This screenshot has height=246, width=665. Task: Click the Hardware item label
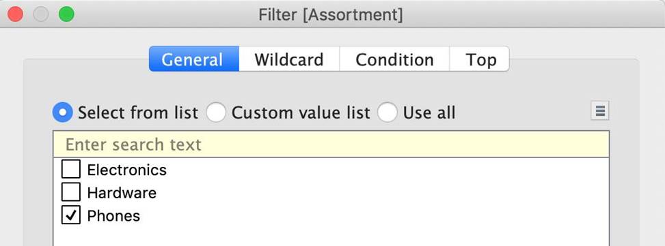coord(122,193)
